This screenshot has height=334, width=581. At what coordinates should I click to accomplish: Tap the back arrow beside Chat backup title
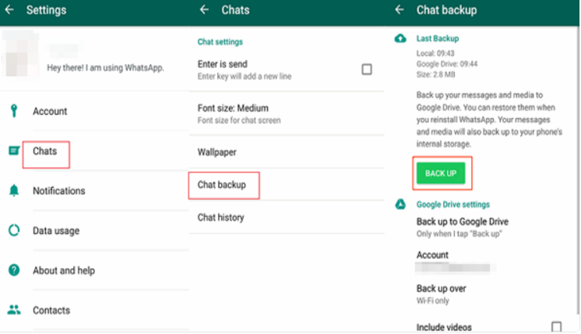(x=400, y=11)
